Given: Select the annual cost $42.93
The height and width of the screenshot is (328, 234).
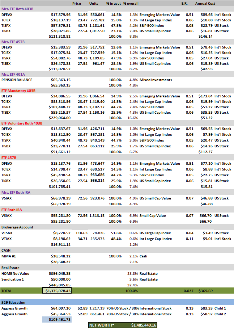Looking at the screenshot, I should (x=207, y=69).
